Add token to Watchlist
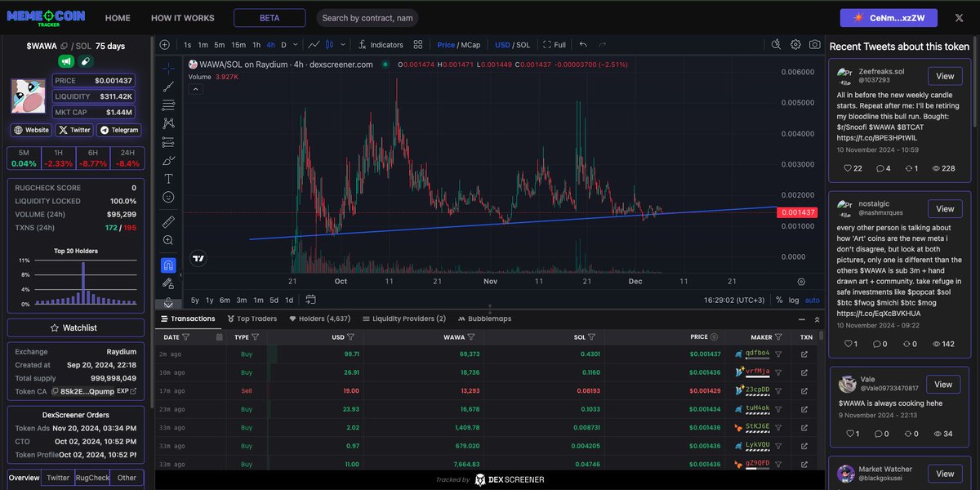 pyautogui.click(x=76, y=327)
